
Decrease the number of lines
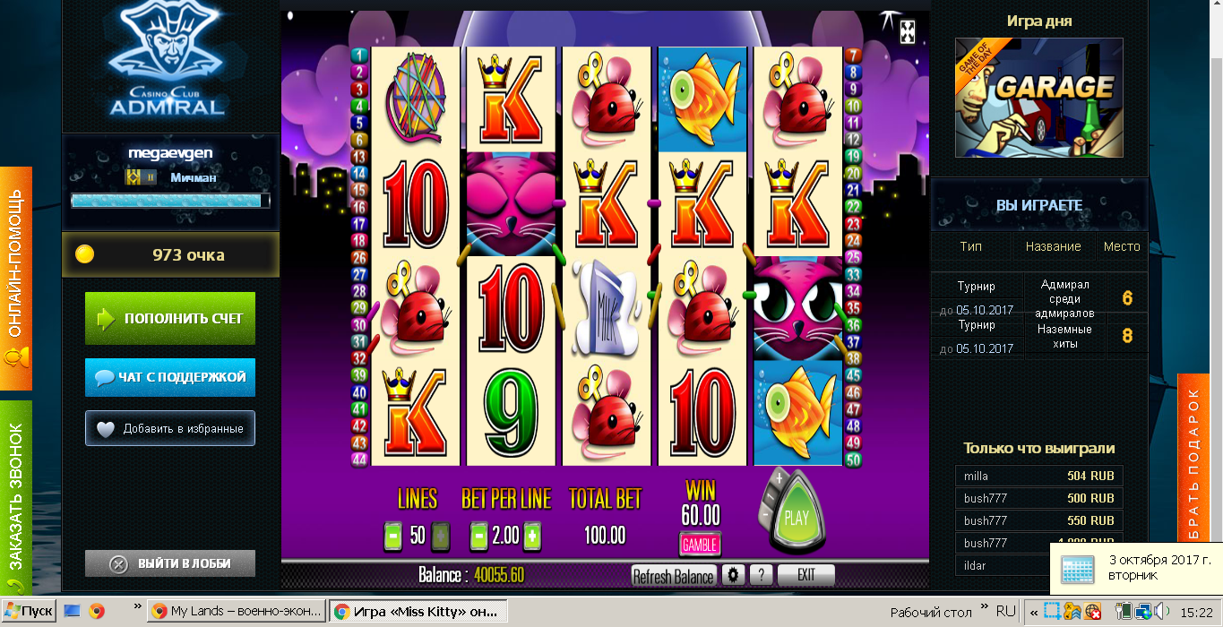tap(392, 537)
